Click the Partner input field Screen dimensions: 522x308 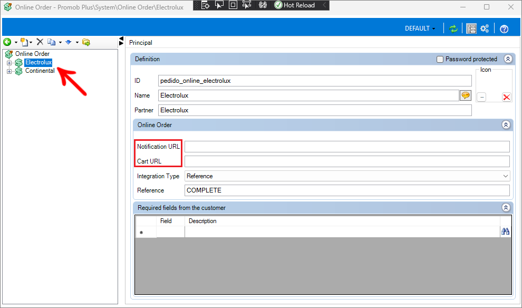[x=315, y=110]
